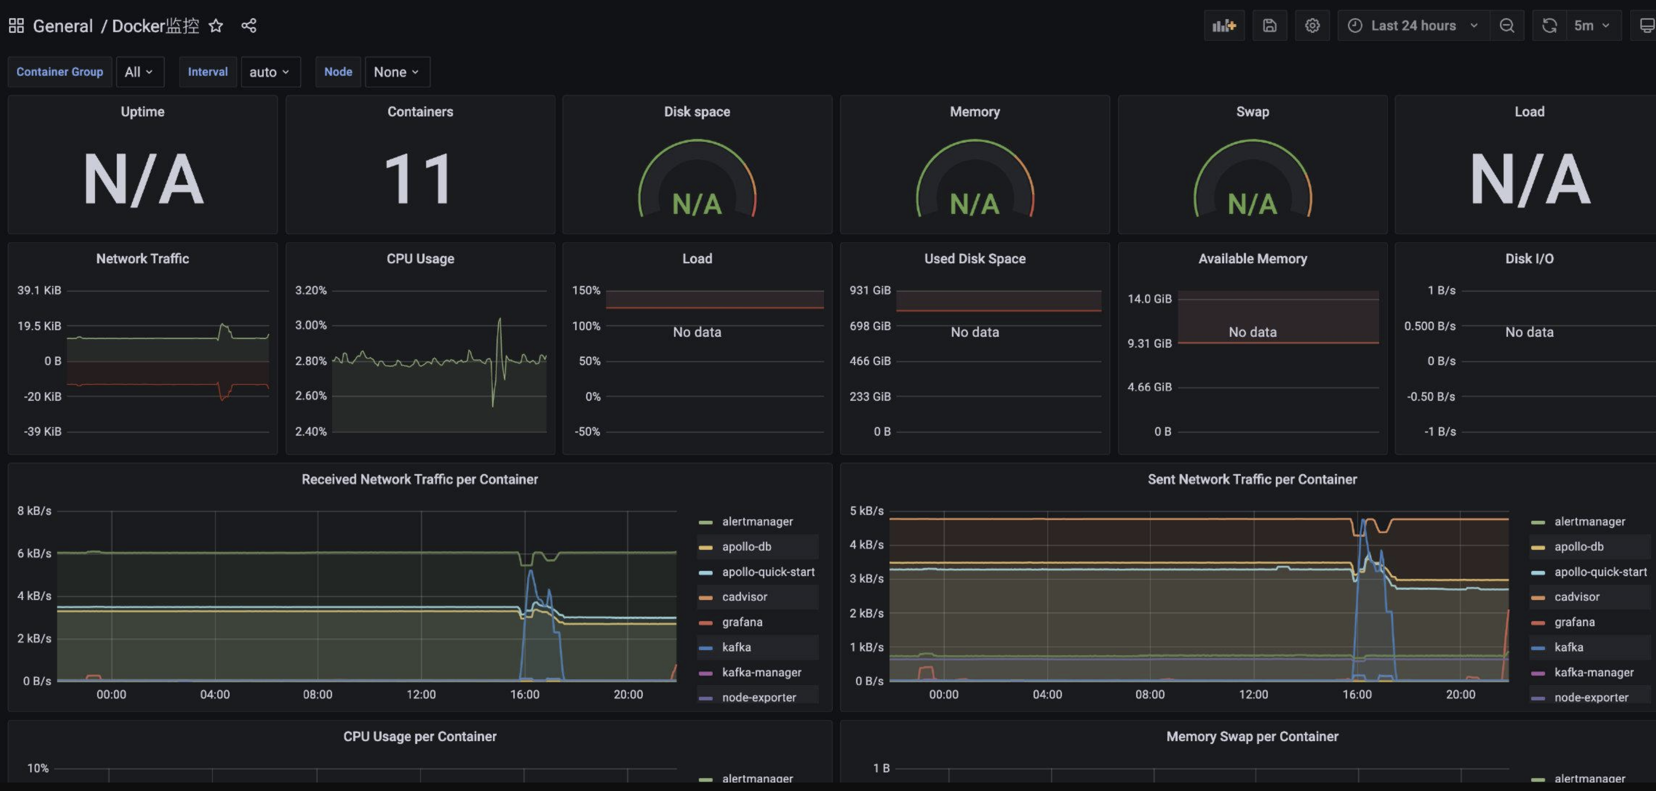1656x791 pixels.
Task: Zoom out the time range
Action: point(1506,25)
